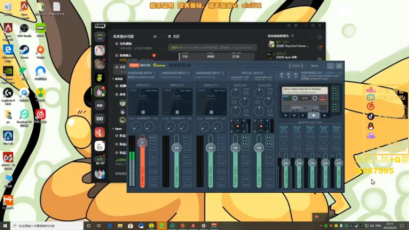Toggle A2 routing on Voicemeeter VAIO strip

tap(246, 144)
